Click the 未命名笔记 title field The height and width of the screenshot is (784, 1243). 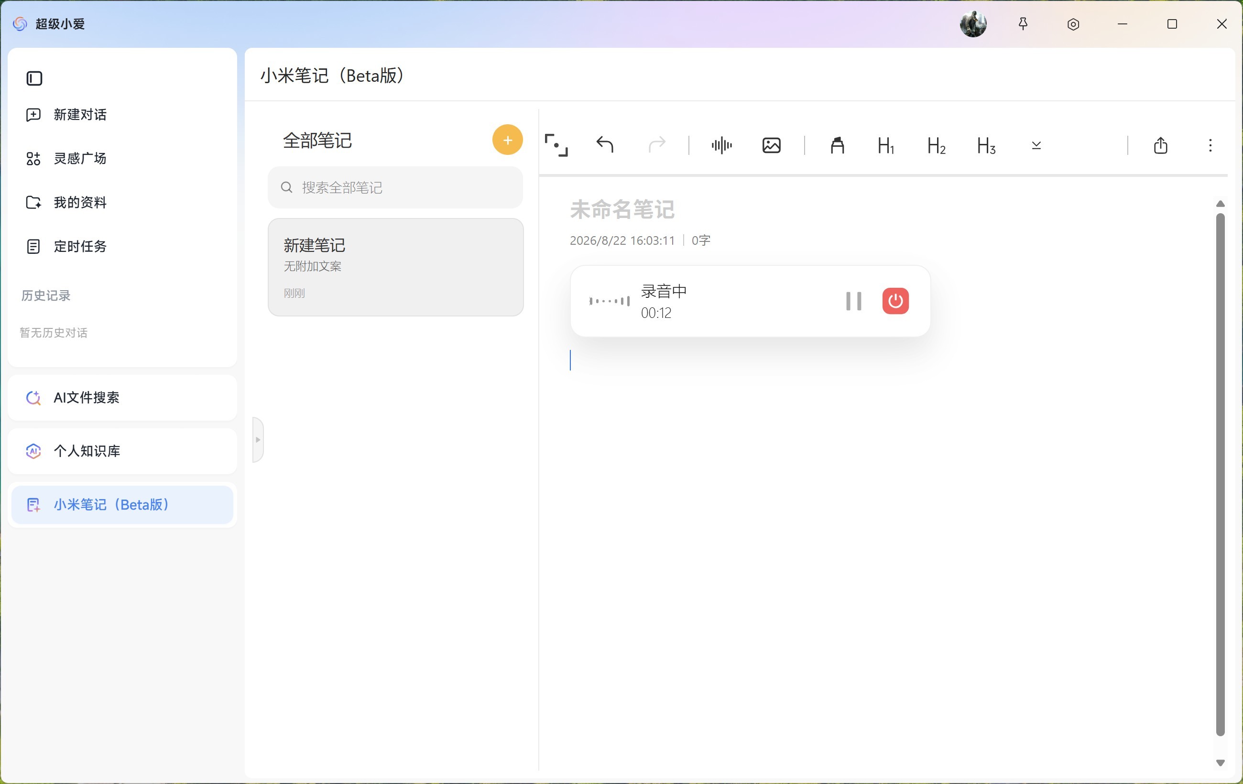click(x=622, y=209)
